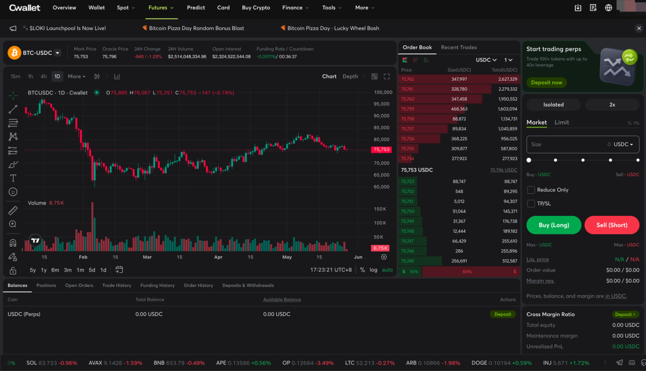
Task: Open the 2x leverage setting
Action: (612, 104)
